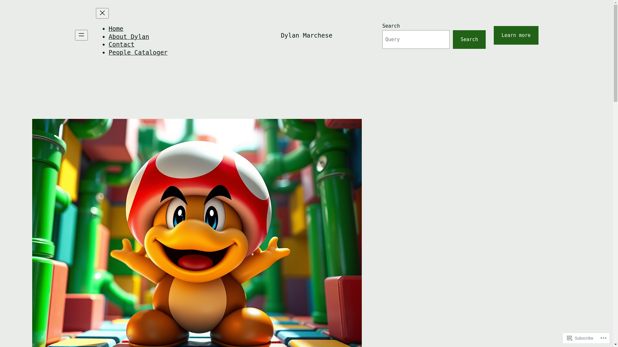Click the green Search button

(469, 40)
